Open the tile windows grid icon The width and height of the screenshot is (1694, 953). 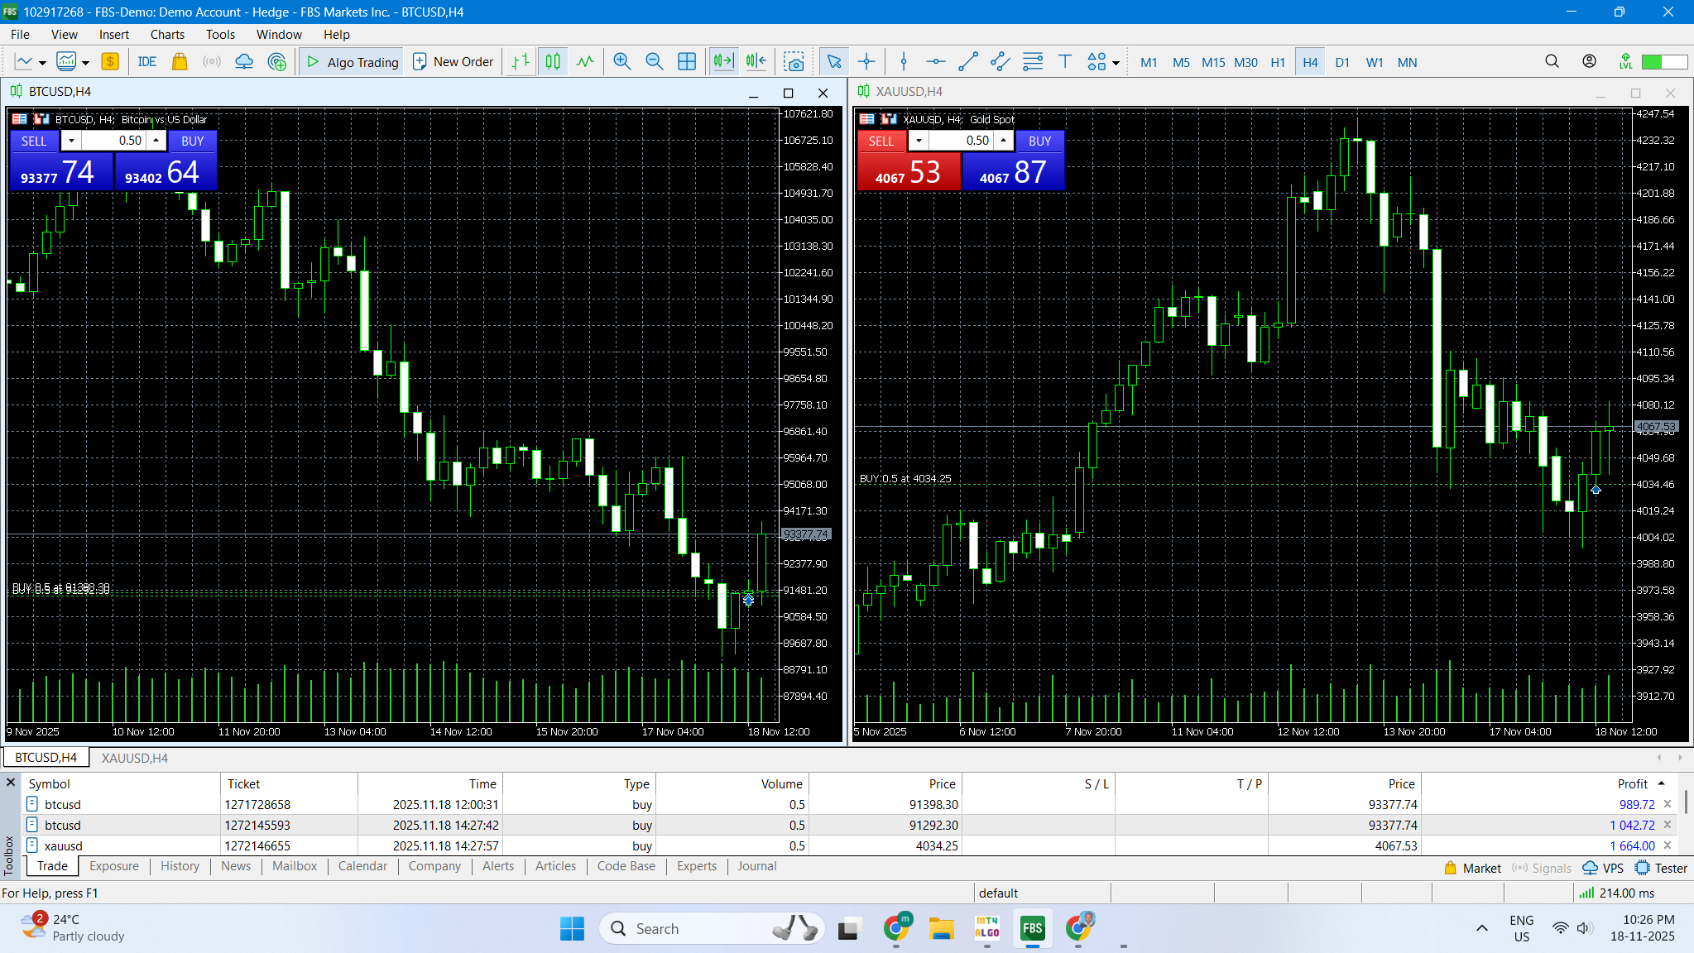687,62
